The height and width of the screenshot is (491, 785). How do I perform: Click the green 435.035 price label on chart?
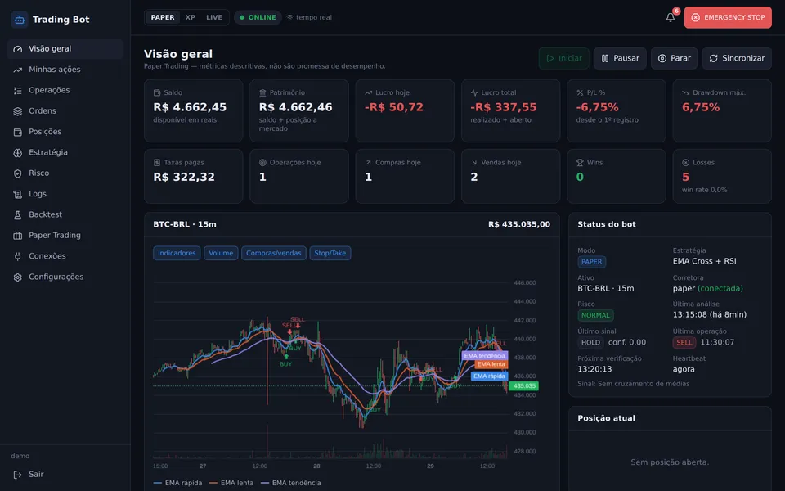click(x=523, y=385)
